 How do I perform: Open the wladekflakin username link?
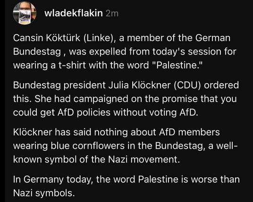coord(74,13)
